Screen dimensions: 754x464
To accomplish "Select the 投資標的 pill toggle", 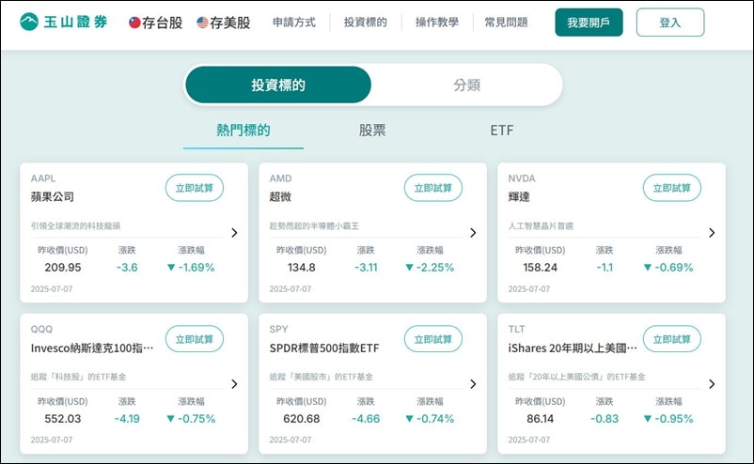I will tap(278, 85).
